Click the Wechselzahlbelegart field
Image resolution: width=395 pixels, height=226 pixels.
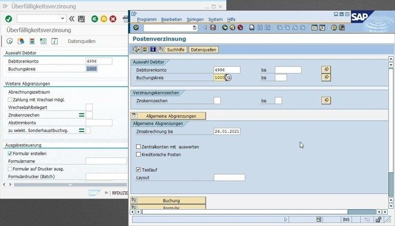(x=89, y=107)
